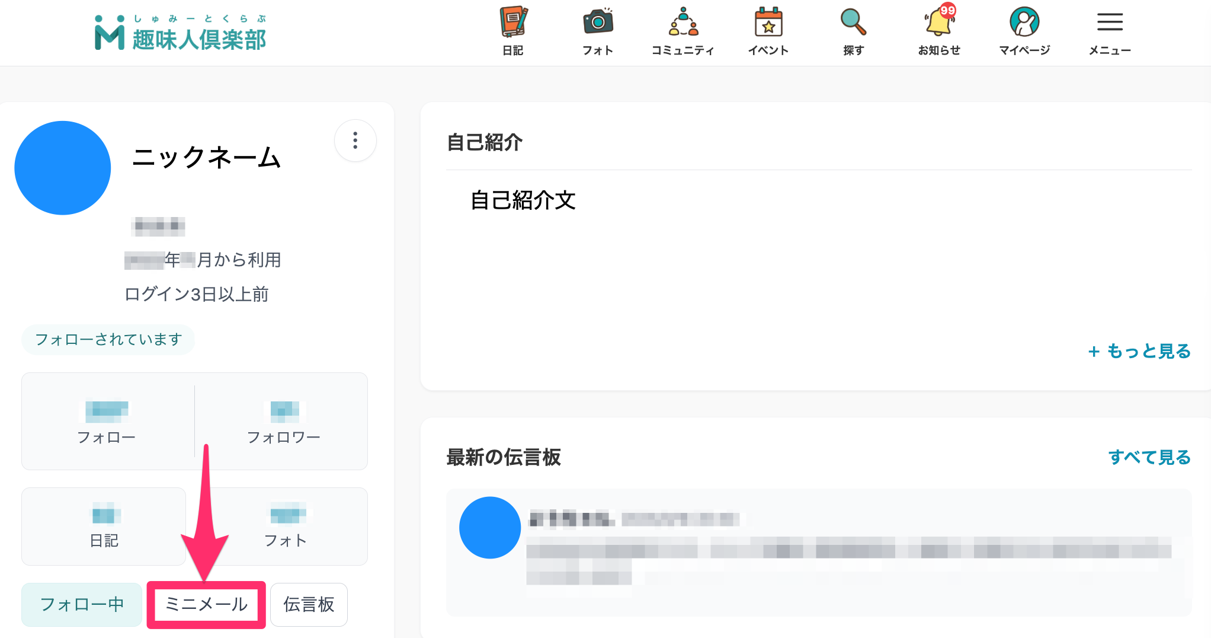Click the 趣味人倶楽部 site logo

(181, 33)
